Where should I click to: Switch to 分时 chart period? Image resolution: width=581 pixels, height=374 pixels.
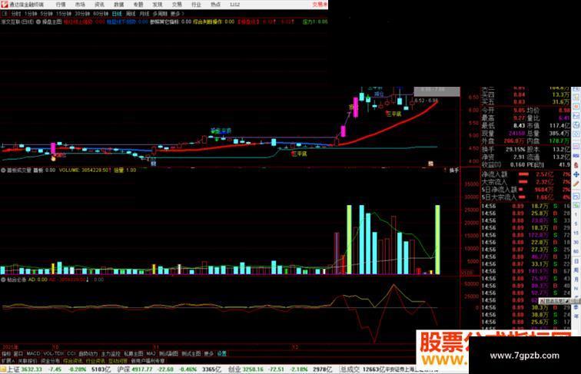16,14
